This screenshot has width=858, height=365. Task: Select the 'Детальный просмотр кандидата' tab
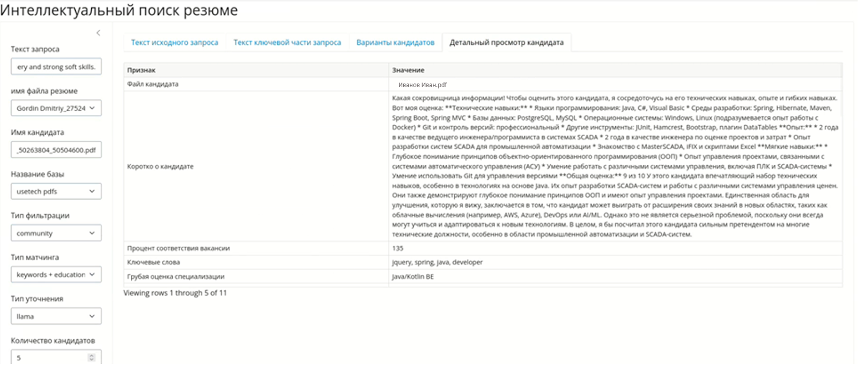tap(506, 42)
